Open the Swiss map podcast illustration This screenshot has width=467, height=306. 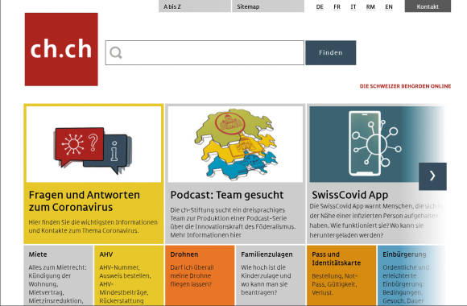[235, 144]
